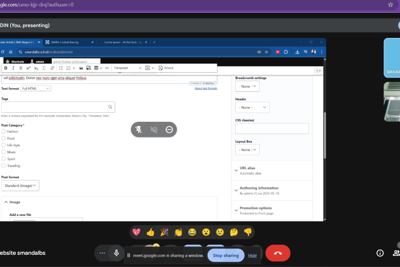Choose the Traveling post category
The height and width of the screenshot is (267, 400).
[x=4, y=166]
